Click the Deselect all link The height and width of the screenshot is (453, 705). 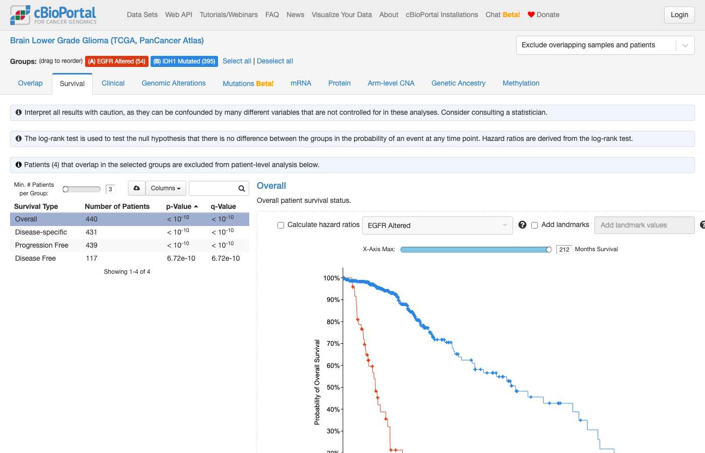click(x=275, y=61)
